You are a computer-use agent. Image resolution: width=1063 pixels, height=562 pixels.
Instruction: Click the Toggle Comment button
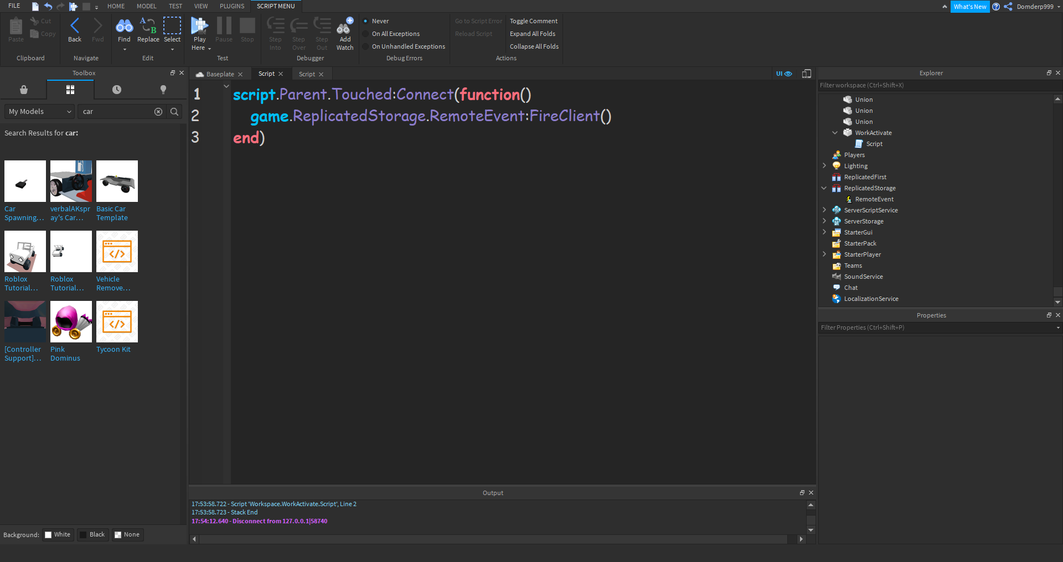tap(533, 20)
